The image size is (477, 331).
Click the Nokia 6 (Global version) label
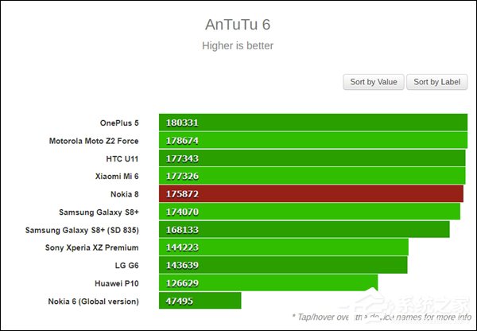tap(93, 302)
